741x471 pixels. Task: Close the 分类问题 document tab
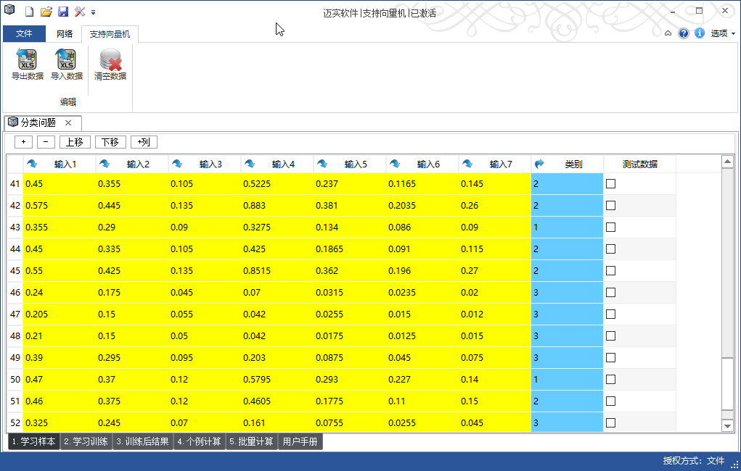[68, 123]
